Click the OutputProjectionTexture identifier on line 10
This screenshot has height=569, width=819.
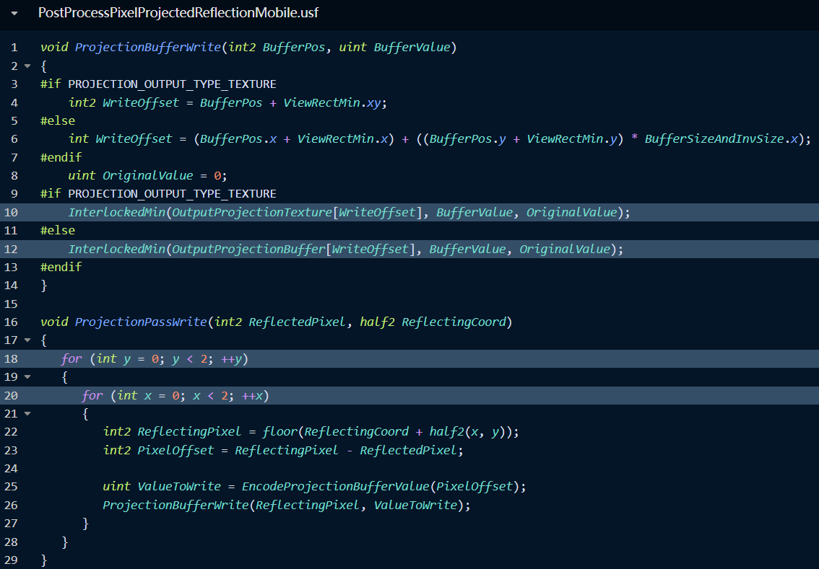253,213
